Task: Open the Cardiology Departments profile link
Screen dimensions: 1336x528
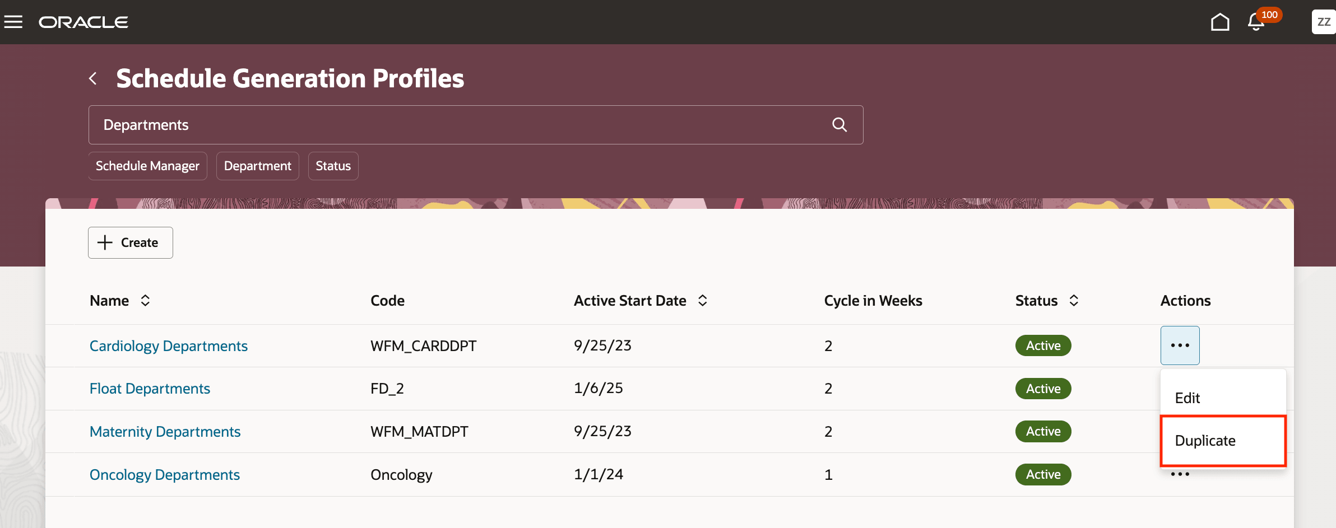Action: click(x=168, y=345)
